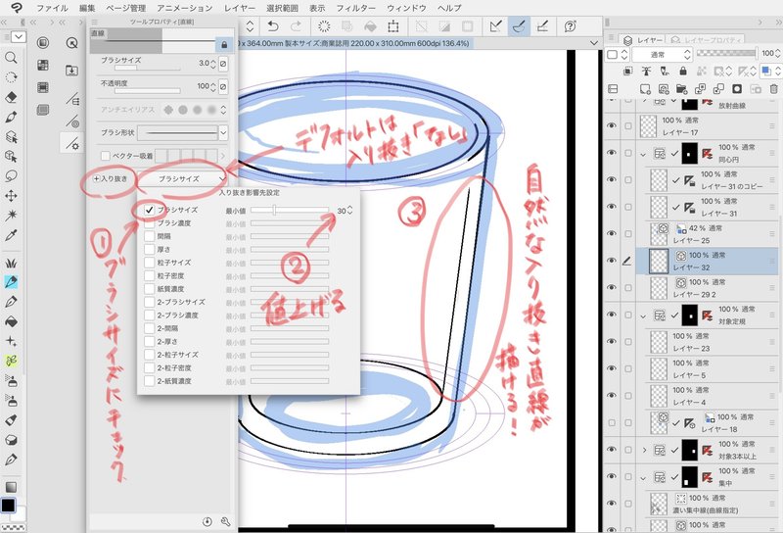Enable the ベクター吸着 checkbox
The width and height of the screenshot is (783, 533).
(106, 156)
